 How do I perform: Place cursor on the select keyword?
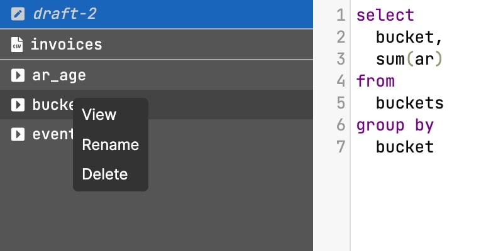pos(385,15)
